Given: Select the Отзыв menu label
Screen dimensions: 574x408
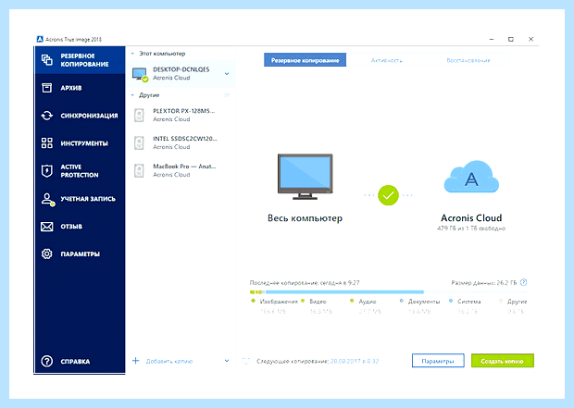Looking at the screenshot, I should (71, 227).
